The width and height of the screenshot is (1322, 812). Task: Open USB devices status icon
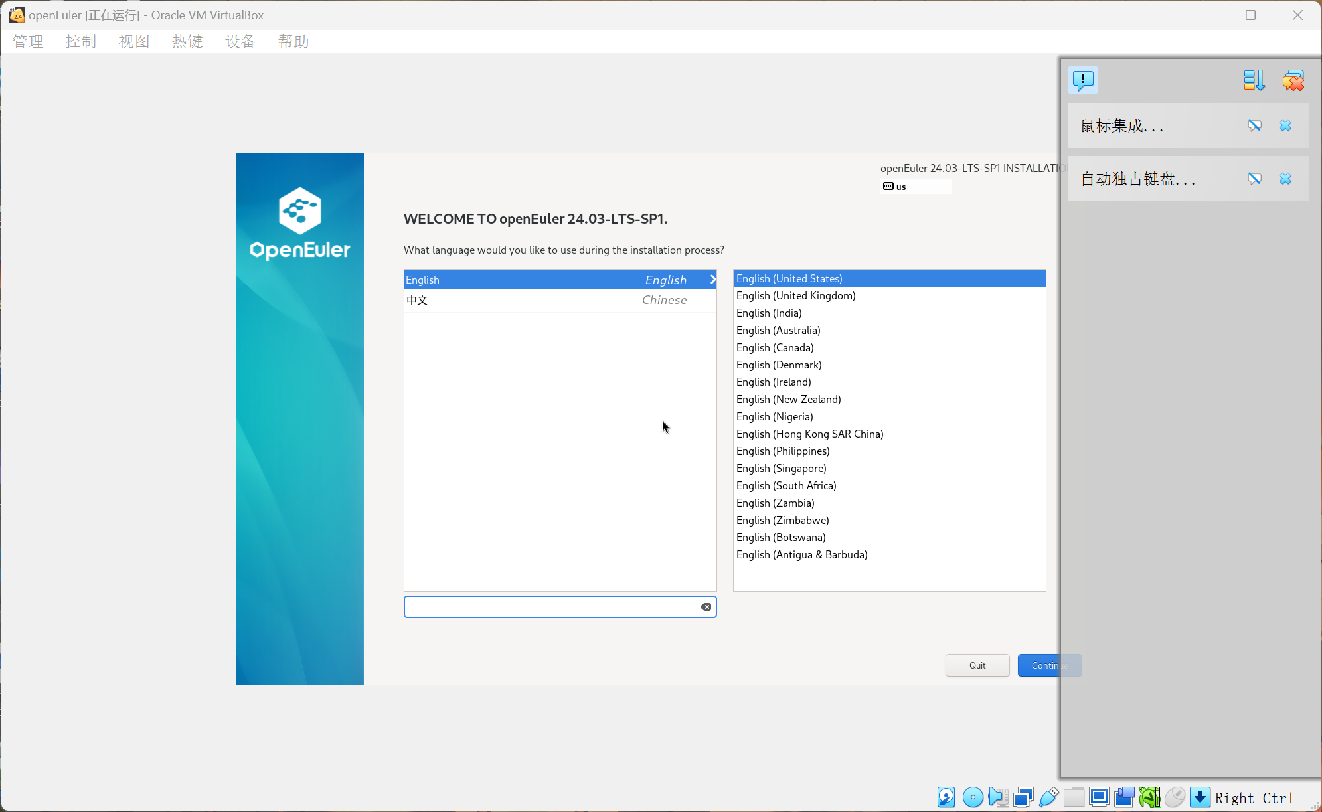pyautogui.click(x=1049, y=797)
